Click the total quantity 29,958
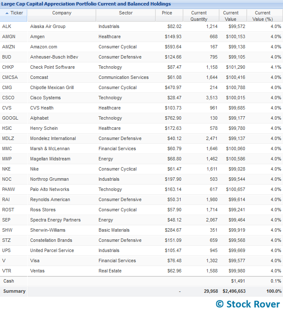Screen dimensions: 283x311 pos(211,291)
